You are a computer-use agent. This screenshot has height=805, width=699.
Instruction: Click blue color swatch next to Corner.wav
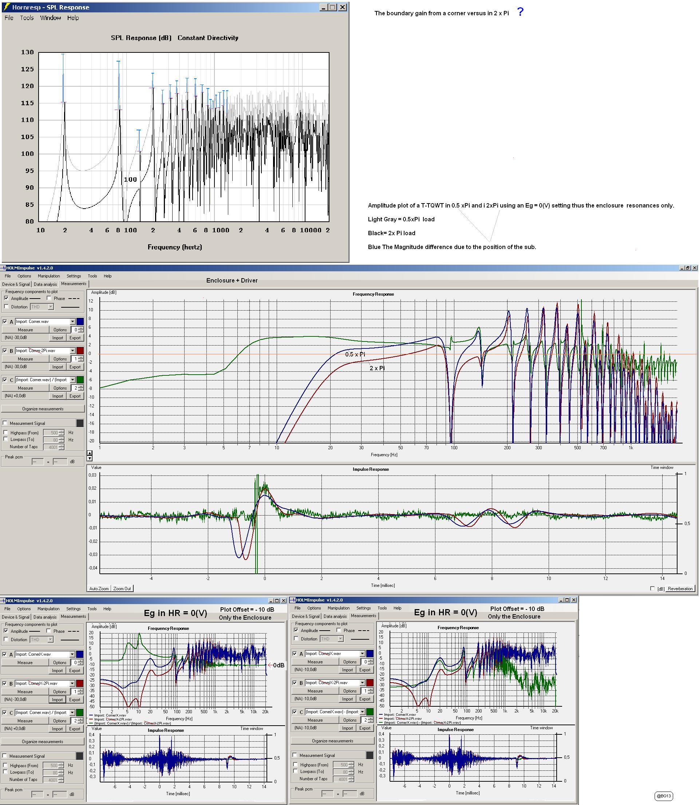[x=80, y=321]
